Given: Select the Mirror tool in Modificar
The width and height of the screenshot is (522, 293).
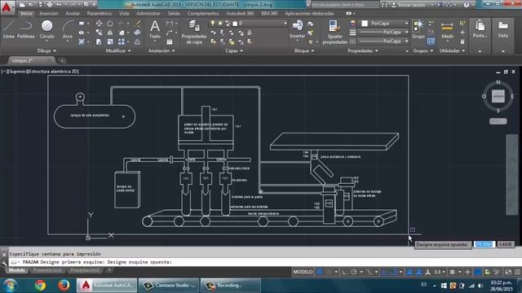Looking at the screenshot, I should click(110, 33).
